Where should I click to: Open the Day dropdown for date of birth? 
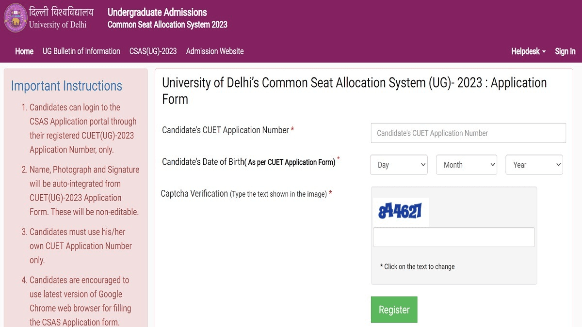(x=399, y=165)
